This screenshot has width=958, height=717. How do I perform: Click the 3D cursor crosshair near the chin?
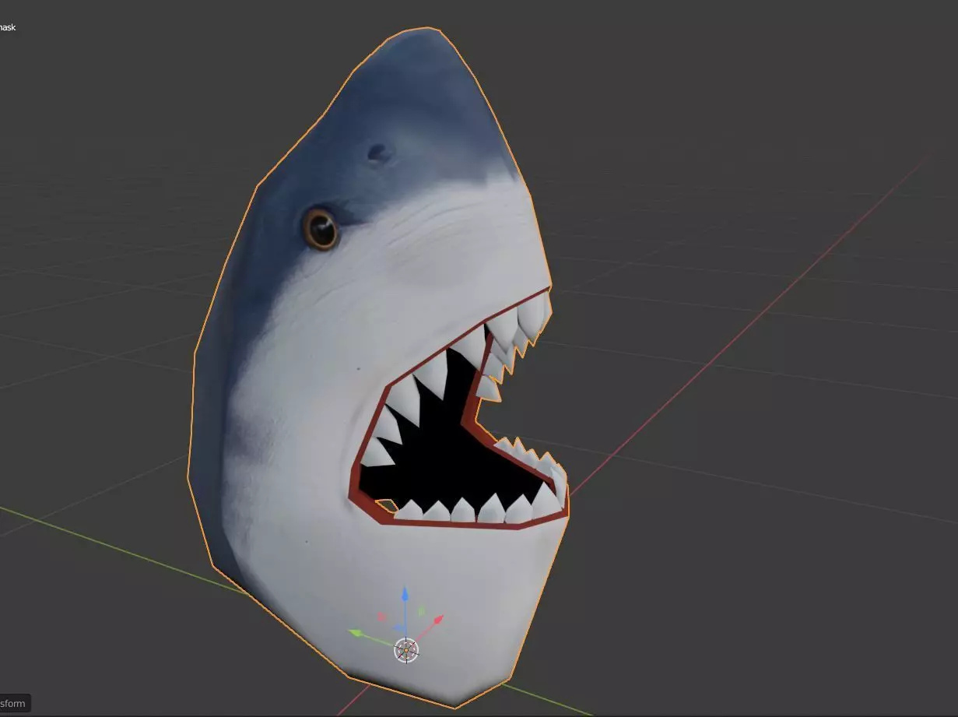click(x=407, y=649)
